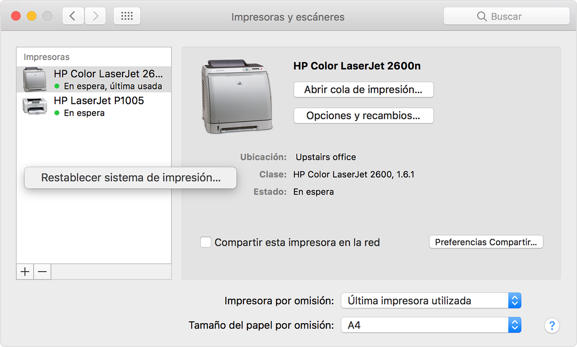Click Opciones y recambios button
Image resolution: width=577 pixels, height=347 pixels.
tap(363, 115)
